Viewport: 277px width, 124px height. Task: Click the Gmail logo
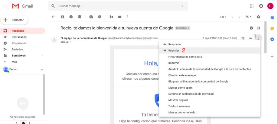[x=22, y=6]
